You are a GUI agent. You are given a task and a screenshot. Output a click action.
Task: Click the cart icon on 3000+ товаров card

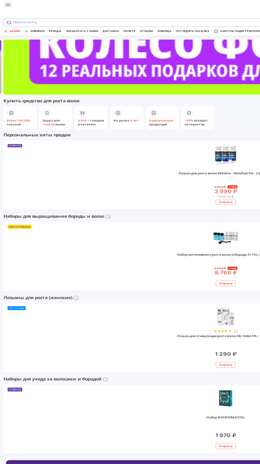(x=83, y=113)
